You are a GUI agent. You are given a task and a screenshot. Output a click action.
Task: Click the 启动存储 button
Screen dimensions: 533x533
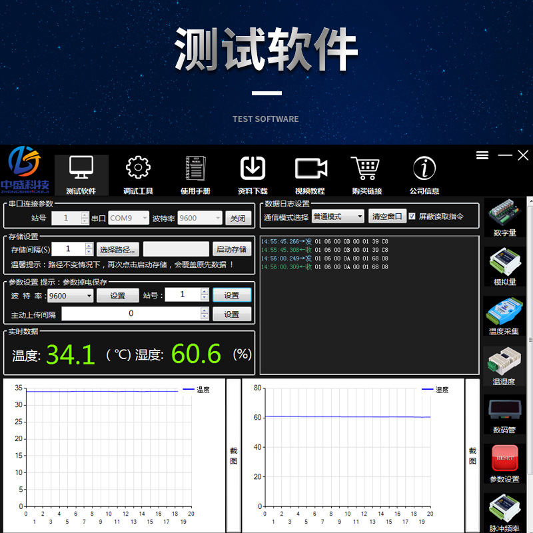pos(232,249)
